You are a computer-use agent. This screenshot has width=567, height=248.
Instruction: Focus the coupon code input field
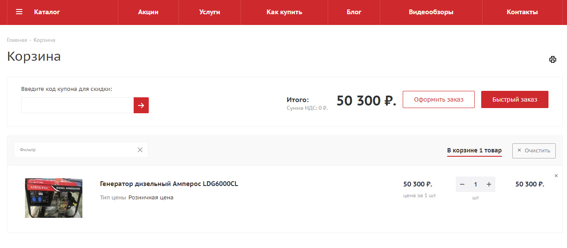(77, 105)
